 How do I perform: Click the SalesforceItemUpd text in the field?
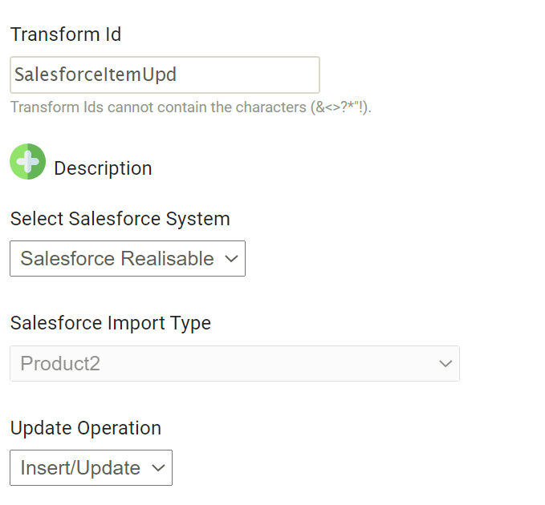tap(95, 75)
